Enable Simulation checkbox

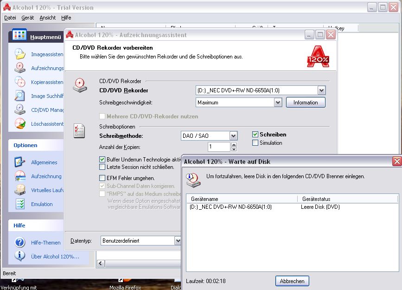(255, 143)
